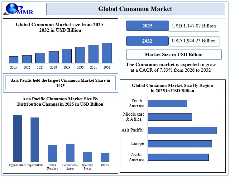The height and width of the screenshot is (177, 230).
Task: Click the Middle East & Africa bar
Action: 170,117
